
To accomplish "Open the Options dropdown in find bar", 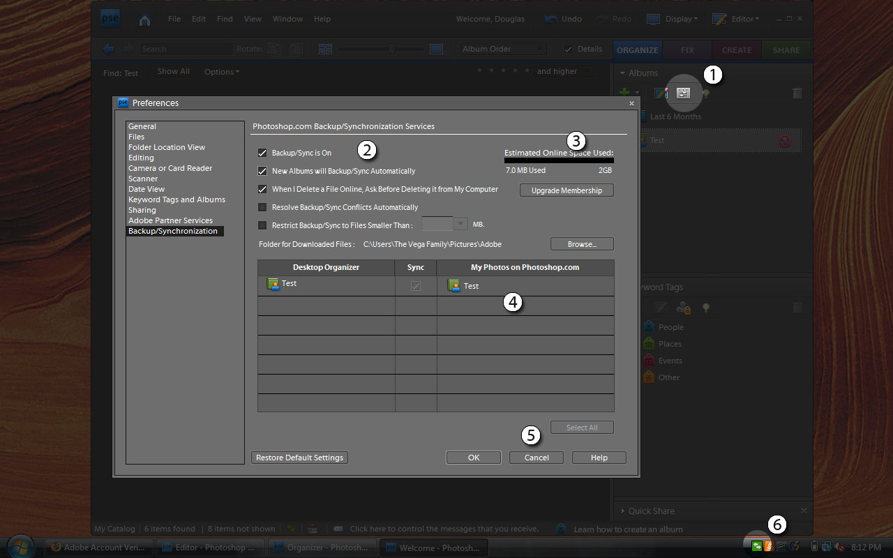I will pyautogui.click(x=221, y=72).
